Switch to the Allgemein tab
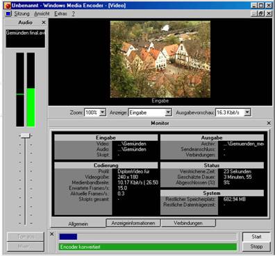Image resolution: width=275 pixels, height=256 pixels. click(78, 223)
